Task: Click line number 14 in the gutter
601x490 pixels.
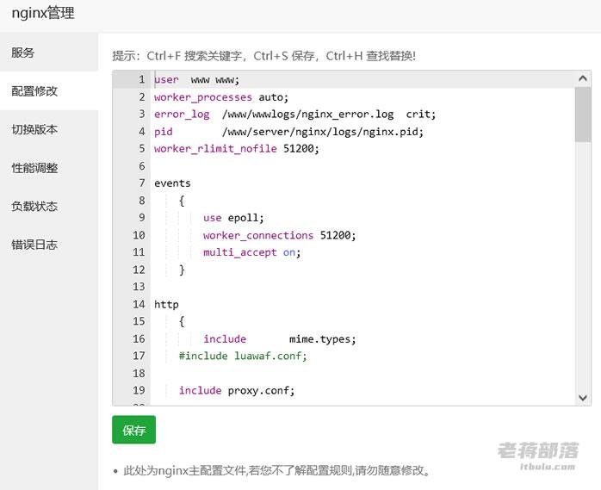Action: pos(139,304)
